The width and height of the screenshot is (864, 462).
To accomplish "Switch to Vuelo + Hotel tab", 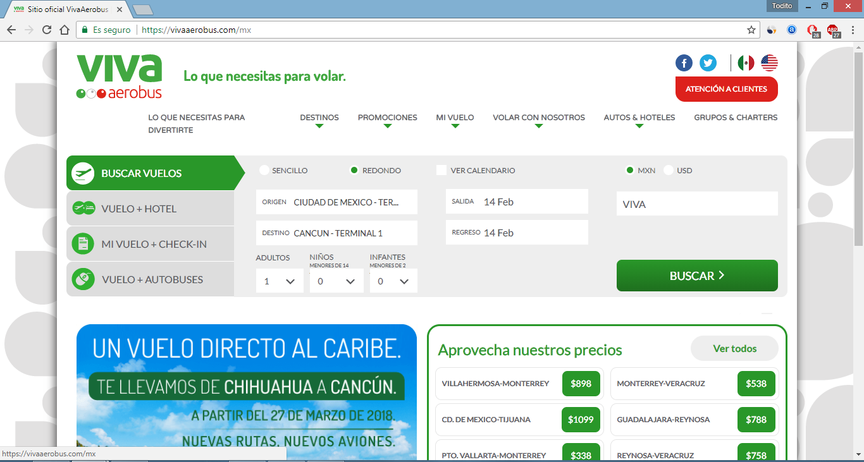I will [x=151, y=209].
